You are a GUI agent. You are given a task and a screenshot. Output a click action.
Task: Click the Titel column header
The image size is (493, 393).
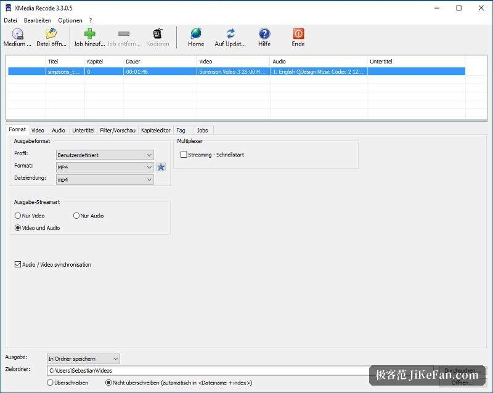(x=65, y=62)
